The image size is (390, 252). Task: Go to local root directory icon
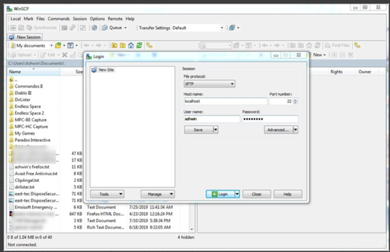point(123,45)
